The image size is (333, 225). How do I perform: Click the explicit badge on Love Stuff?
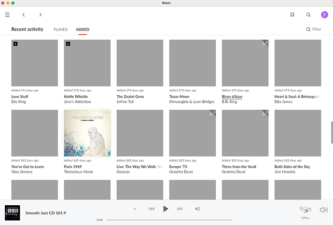pos(15,44)
